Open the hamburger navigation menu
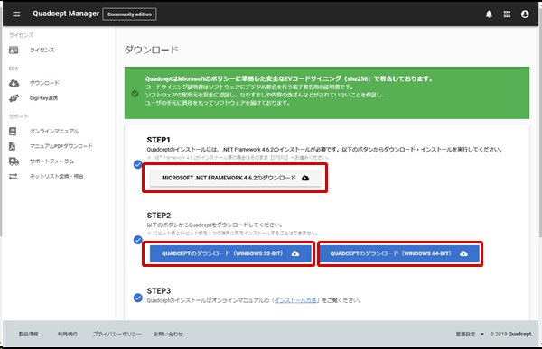 [x=16, y=14]
